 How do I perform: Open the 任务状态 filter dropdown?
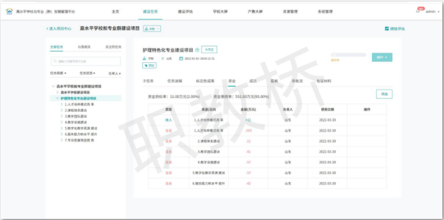[87, 73]
